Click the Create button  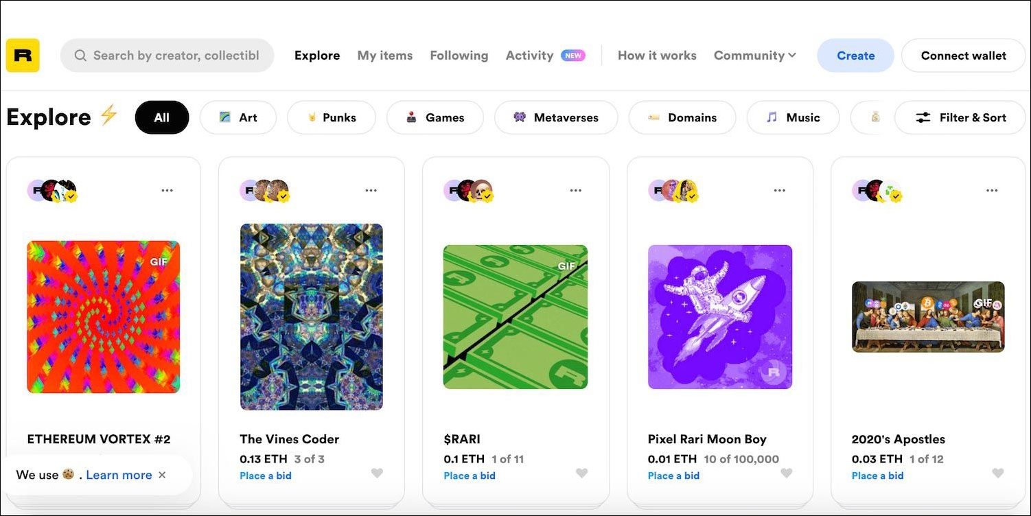(855, 56)
